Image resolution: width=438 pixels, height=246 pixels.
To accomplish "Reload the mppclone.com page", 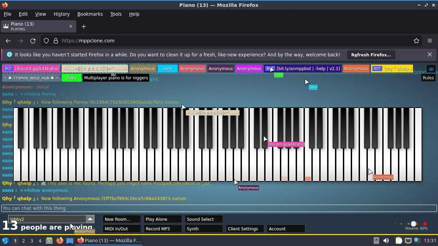I will [33, 41].
